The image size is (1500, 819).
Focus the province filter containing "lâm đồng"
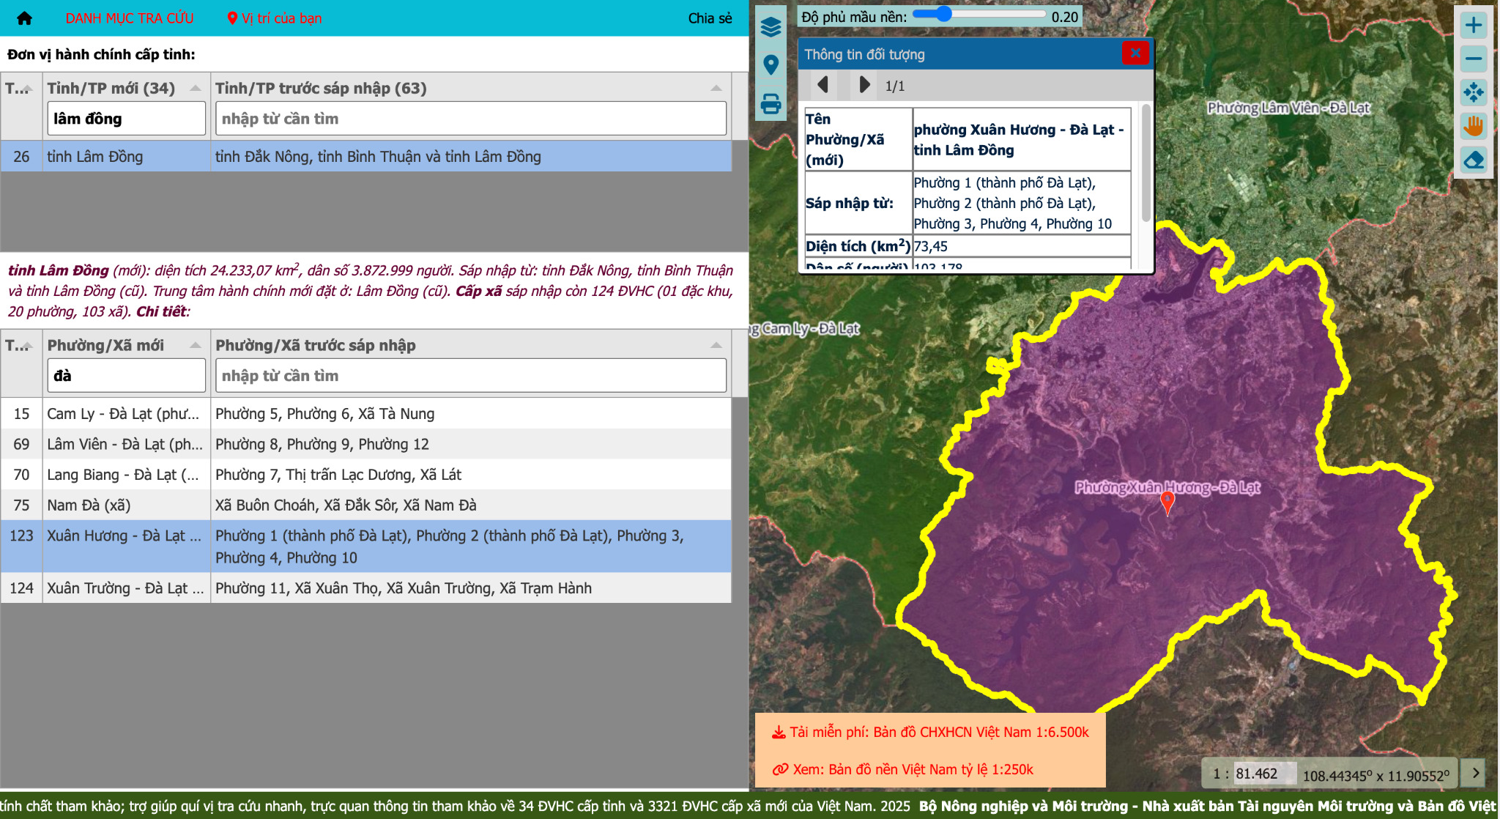(x=126, y=119)
